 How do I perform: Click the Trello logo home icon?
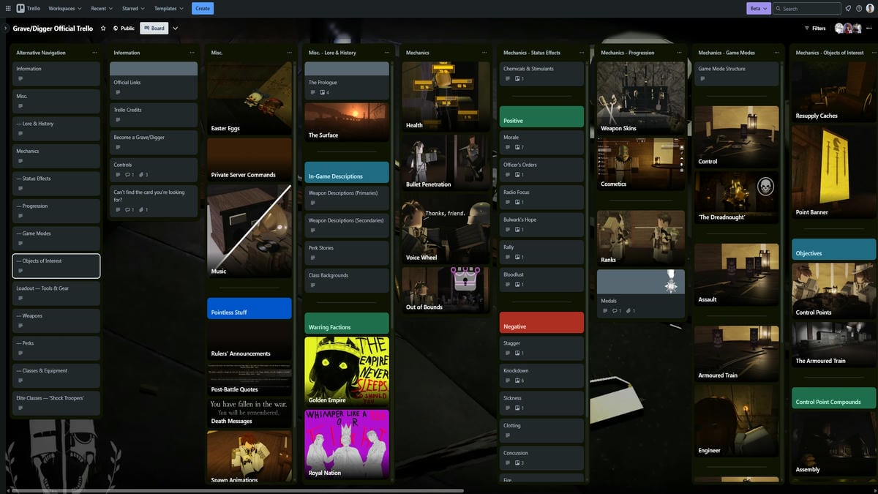[29, 8]
